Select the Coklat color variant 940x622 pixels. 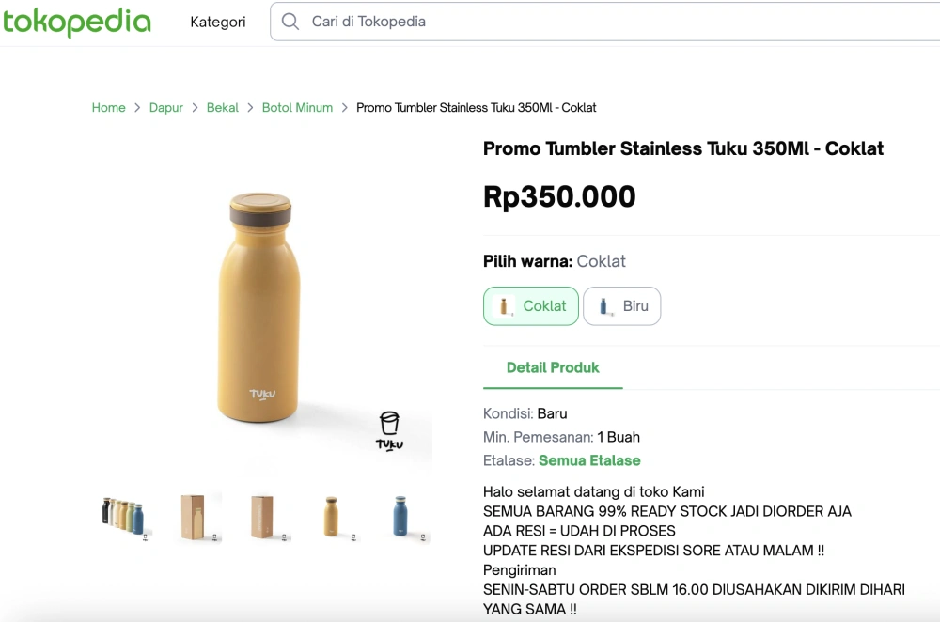(530, 305)
